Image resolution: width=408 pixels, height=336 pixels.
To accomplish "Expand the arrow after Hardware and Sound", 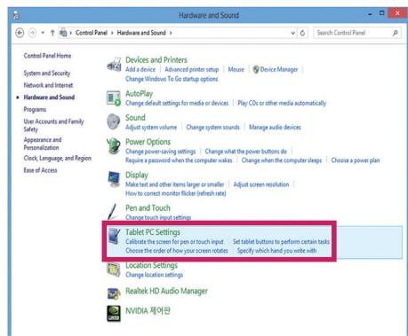I will 171,33.
